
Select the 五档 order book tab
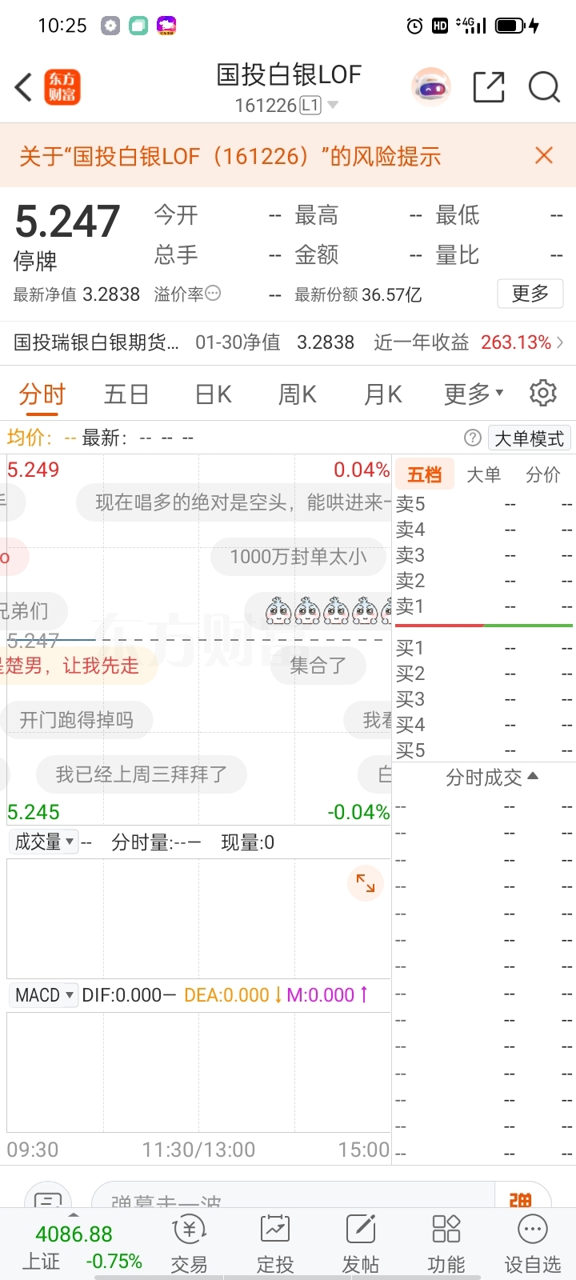(424, 474)
